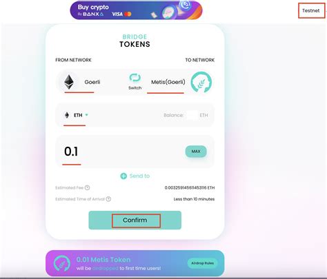Click the small ETH token icon
The width and height of the screenshot is (327, 279).
67,115
